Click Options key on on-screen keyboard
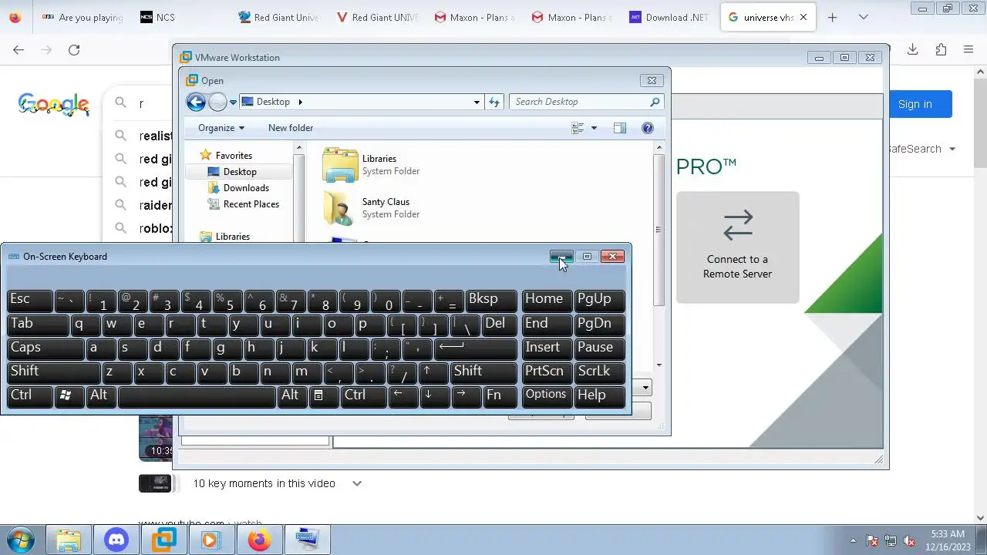This screenshot has width=987, height=555. point(546,395)
